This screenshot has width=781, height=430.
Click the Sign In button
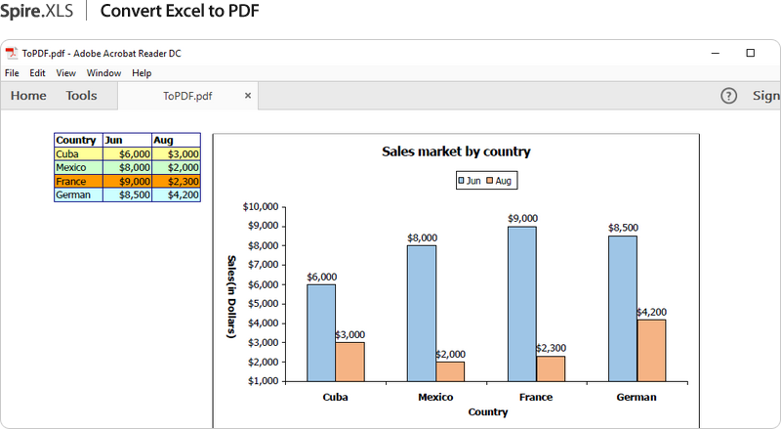pyautogui.click(x=765, y=96)
